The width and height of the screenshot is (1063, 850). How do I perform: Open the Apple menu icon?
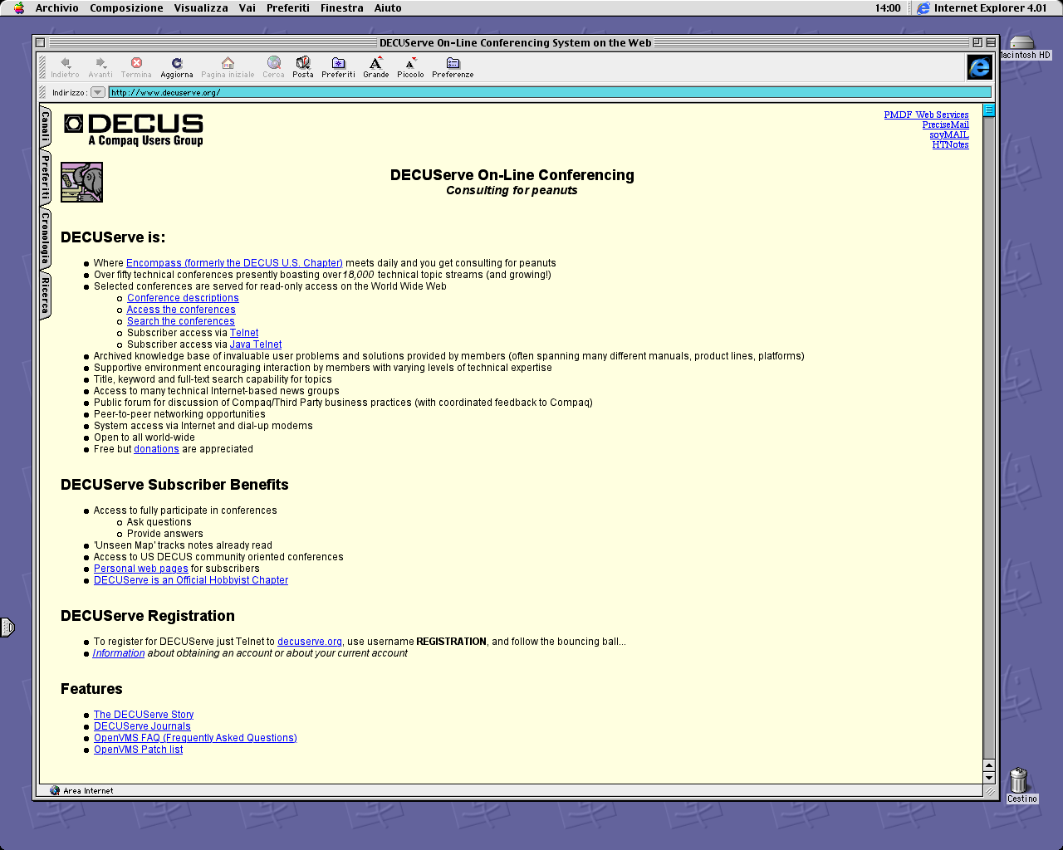tap(19, 8)
